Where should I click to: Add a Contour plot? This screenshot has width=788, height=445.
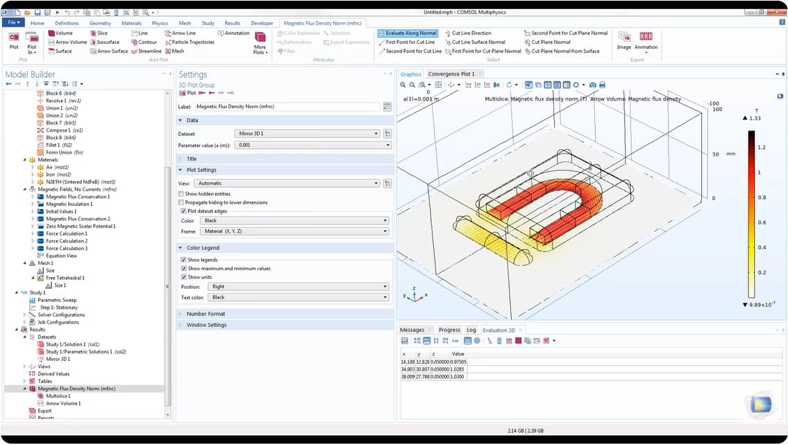(x=144, y=42)
